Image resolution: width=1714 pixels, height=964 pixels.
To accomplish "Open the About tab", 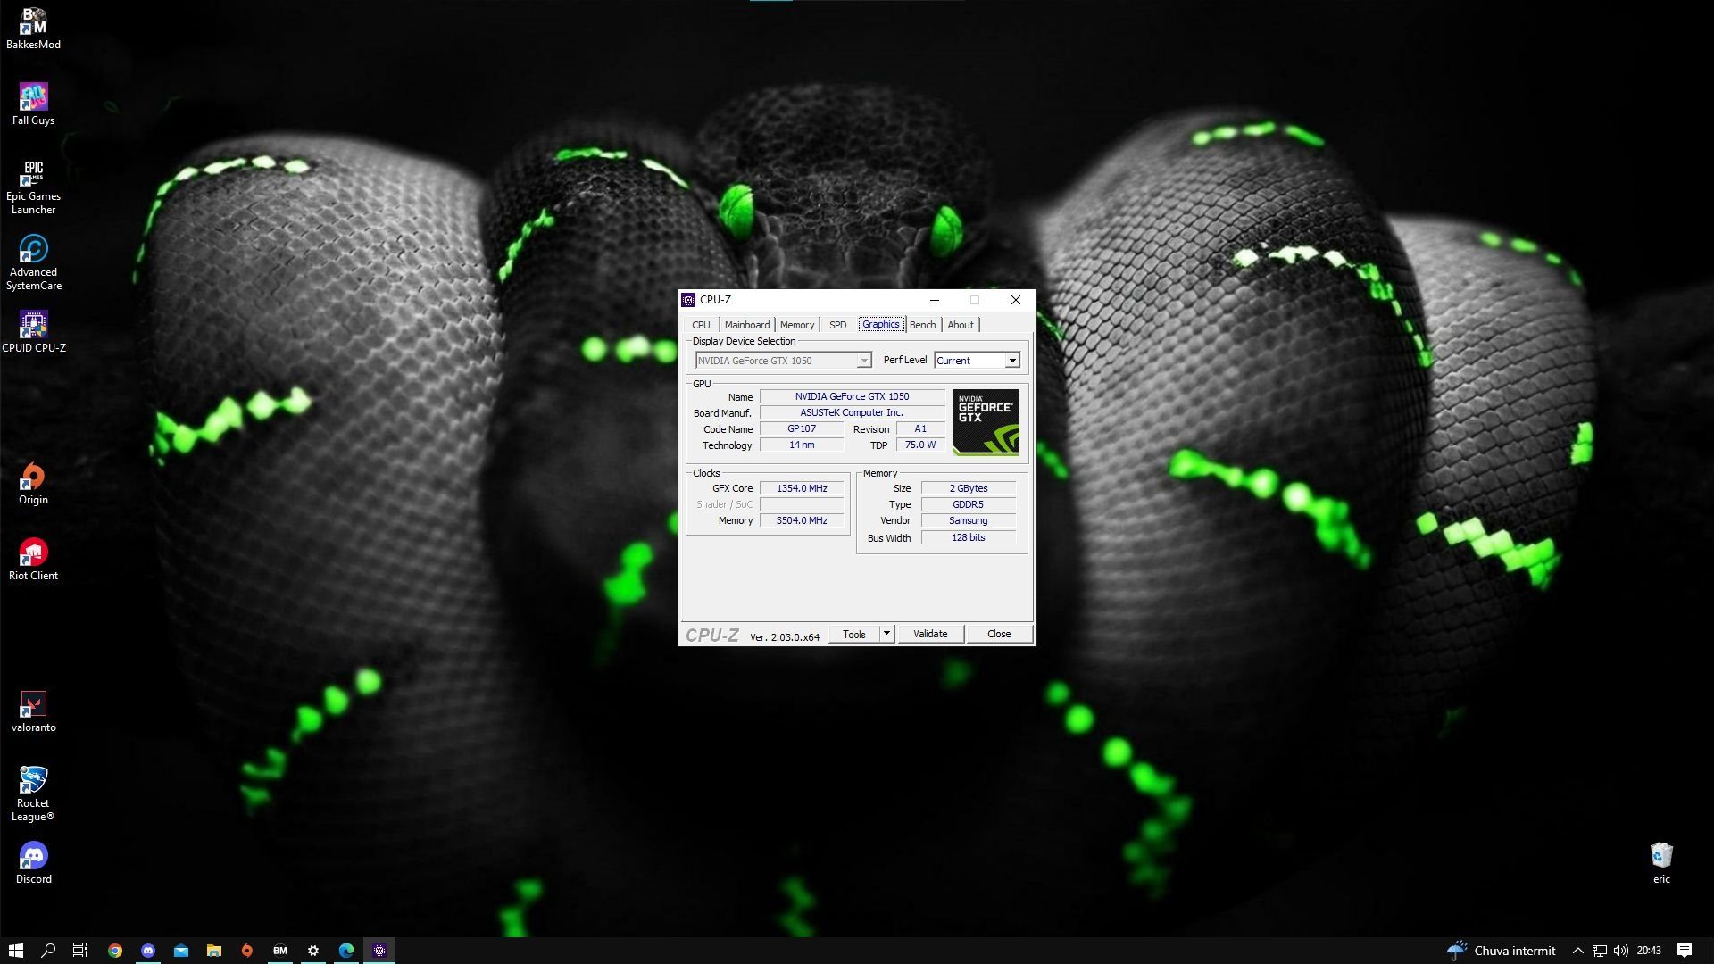I will (961, 325).
